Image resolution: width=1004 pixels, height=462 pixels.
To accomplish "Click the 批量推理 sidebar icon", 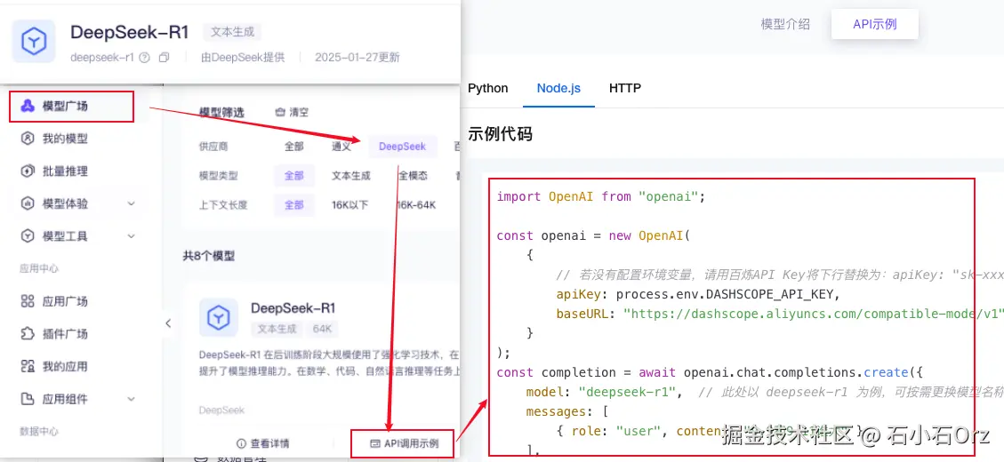I will [28, 171].
